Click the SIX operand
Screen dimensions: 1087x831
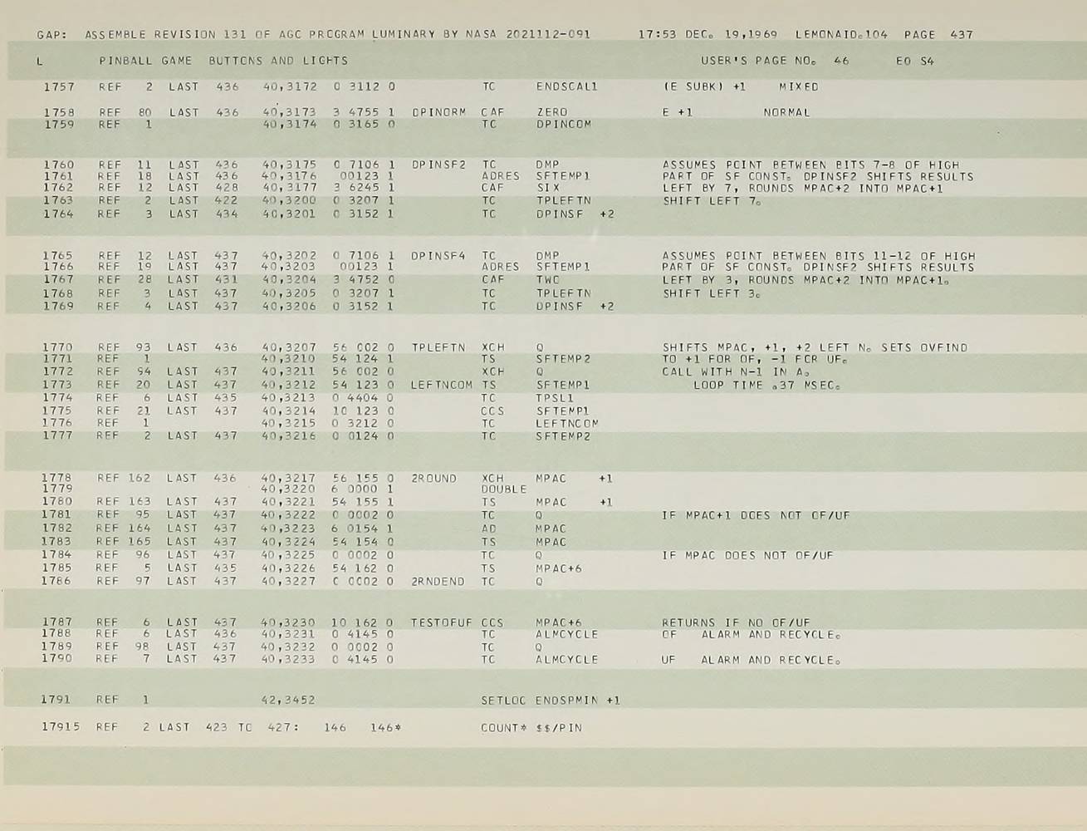(548, 189)
